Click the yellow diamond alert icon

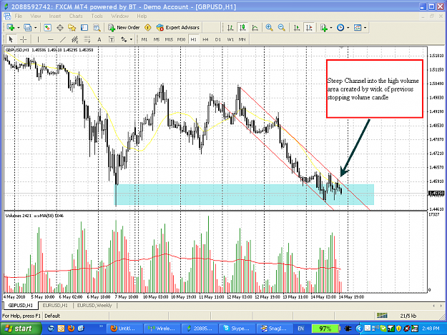point(147,28)
